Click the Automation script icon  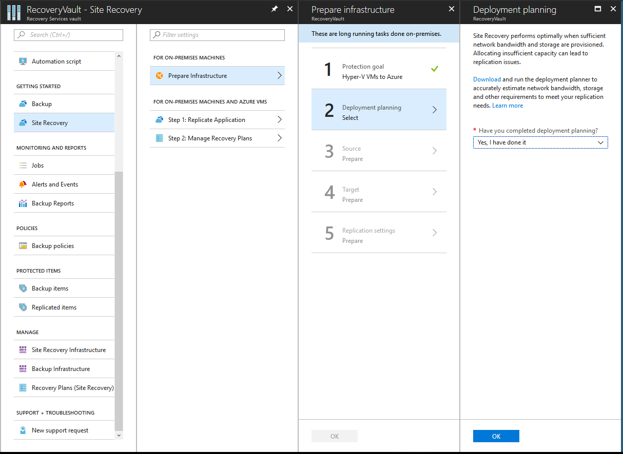tap(23, 61)
